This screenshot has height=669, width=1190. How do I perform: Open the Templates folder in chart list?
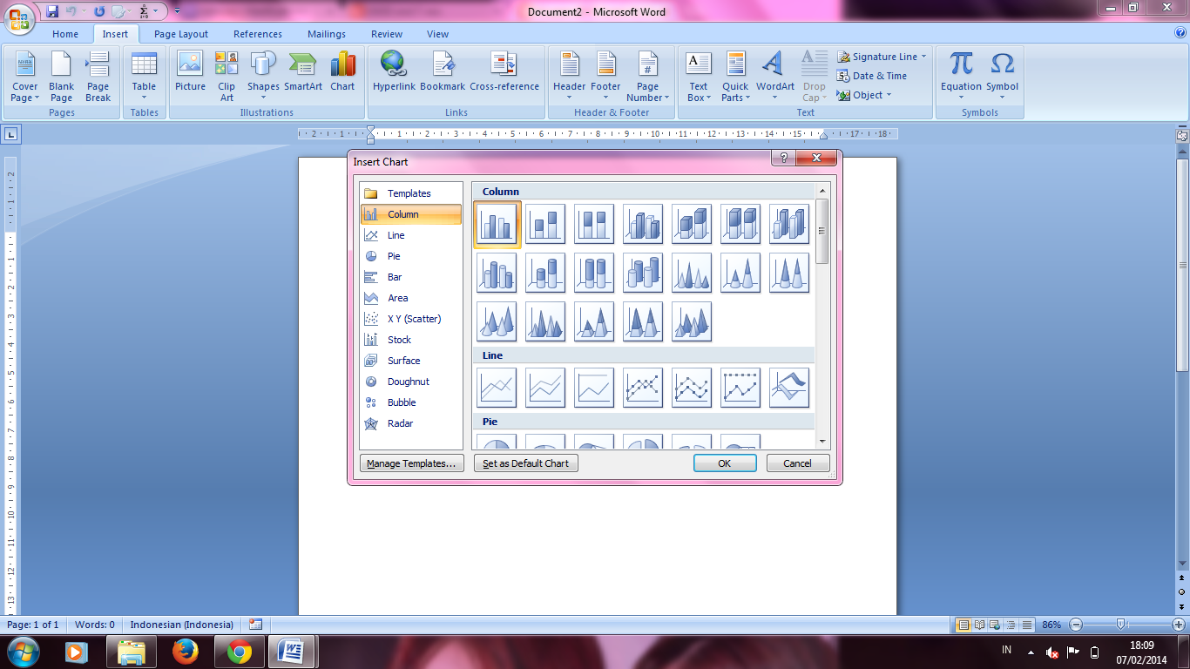[x=410, y=193]
